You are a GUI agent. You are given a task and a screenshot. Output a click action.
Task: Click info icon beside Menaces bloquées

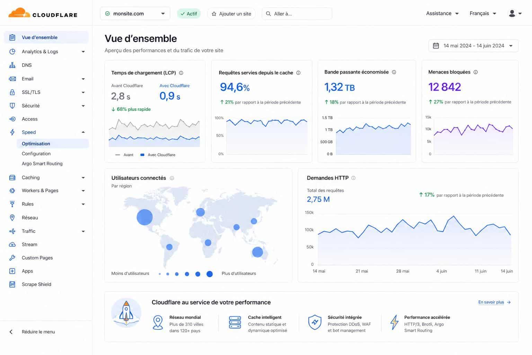tap(476, 72)
